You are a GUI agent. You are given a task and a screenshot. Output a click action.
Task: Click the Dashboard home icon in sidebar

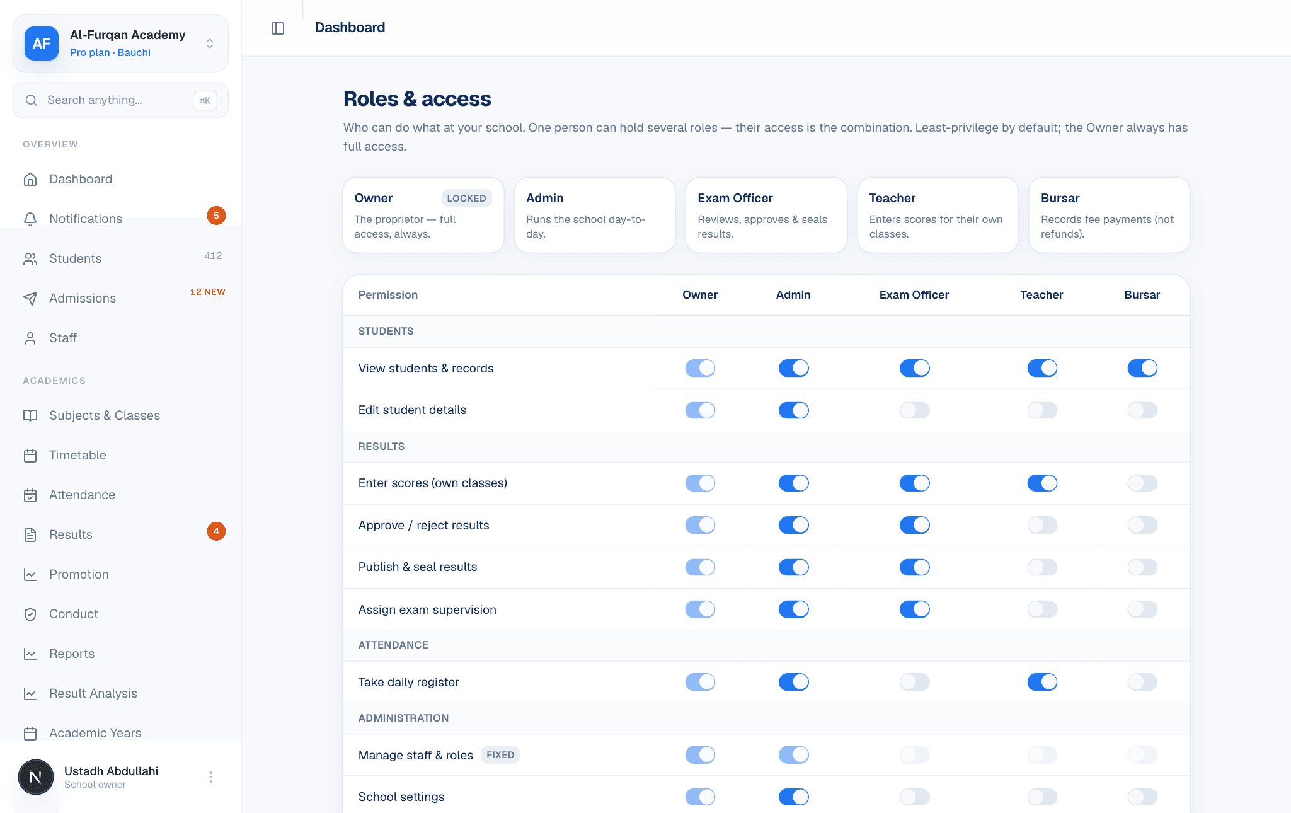click(x=30, y=180)
